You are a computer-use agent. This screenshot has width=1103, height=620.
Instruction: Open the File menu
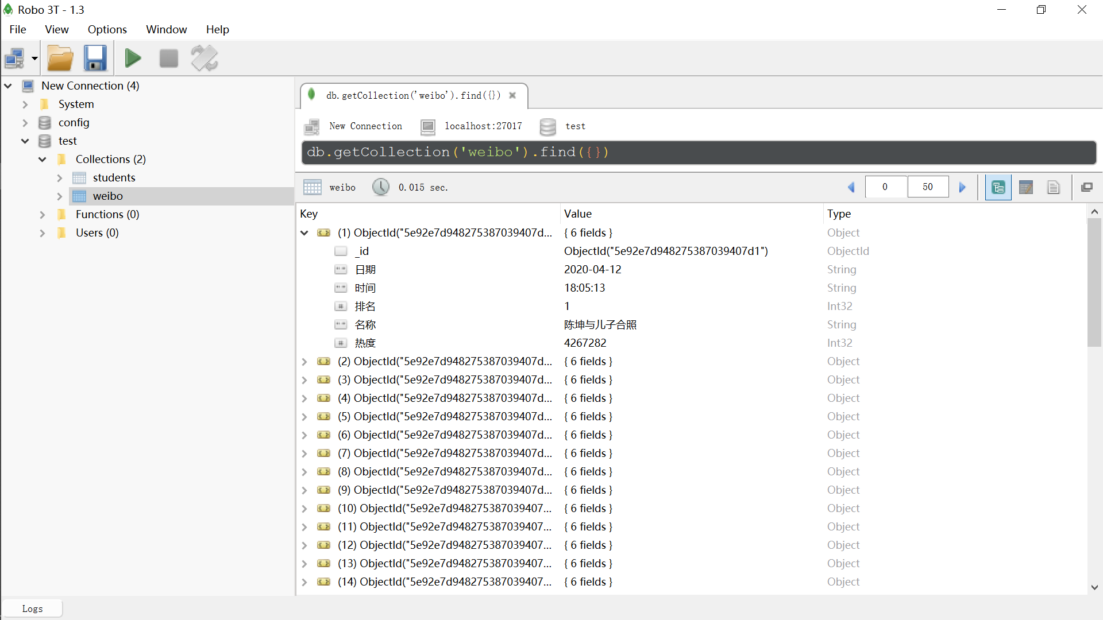click(18, 29)
